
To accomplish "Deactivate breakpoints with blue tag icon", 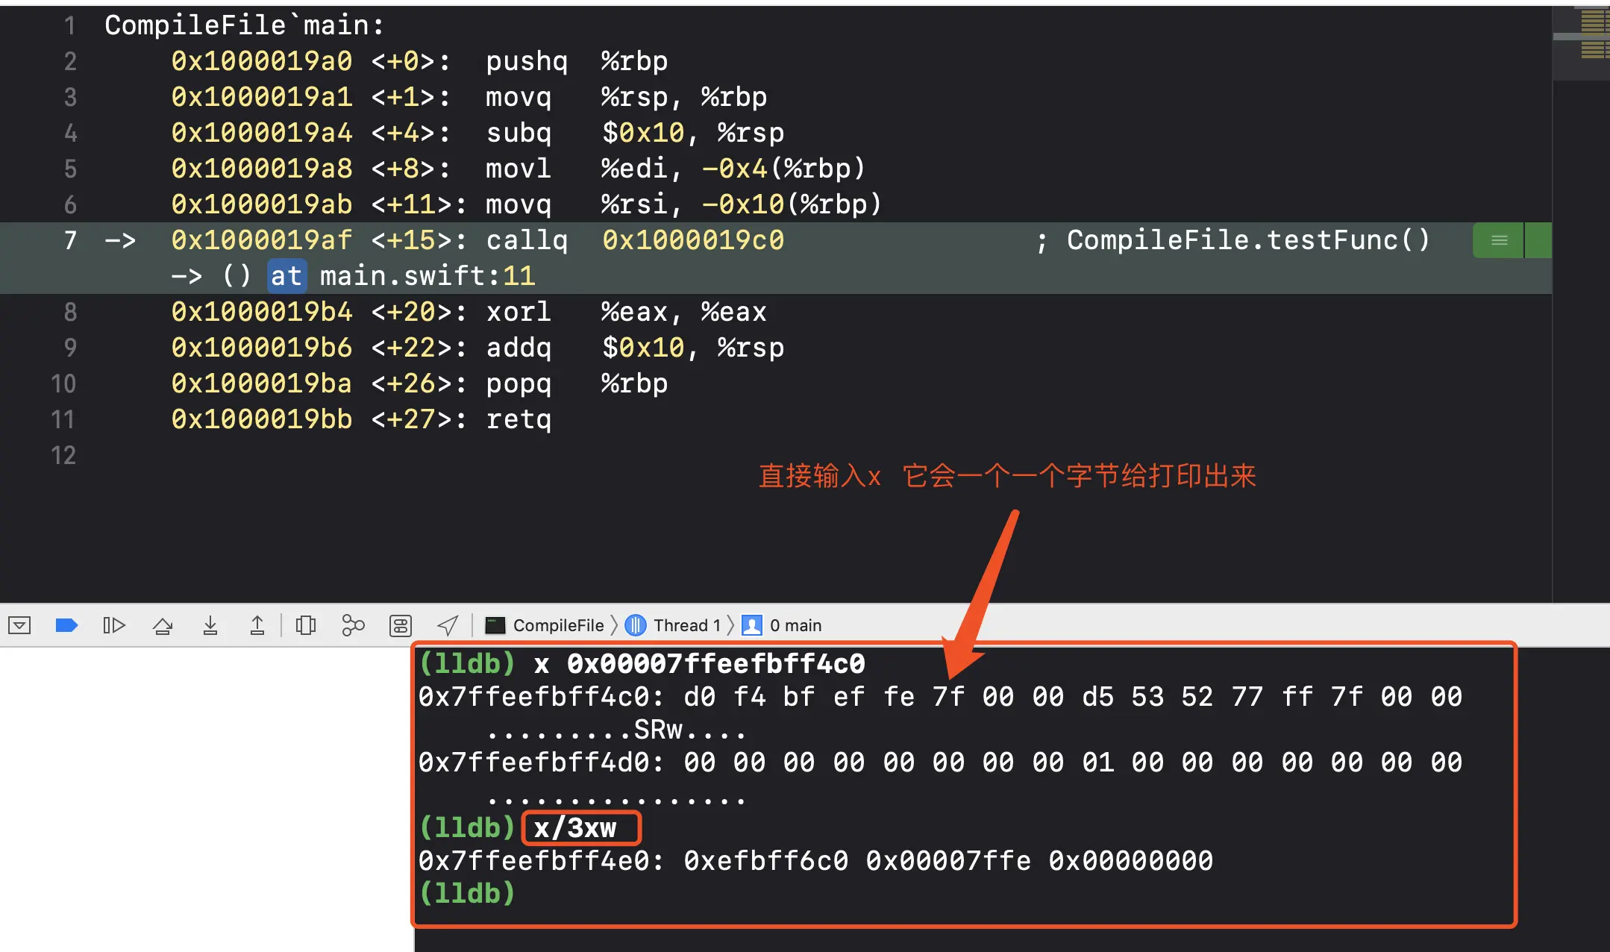I will point(66,625).
